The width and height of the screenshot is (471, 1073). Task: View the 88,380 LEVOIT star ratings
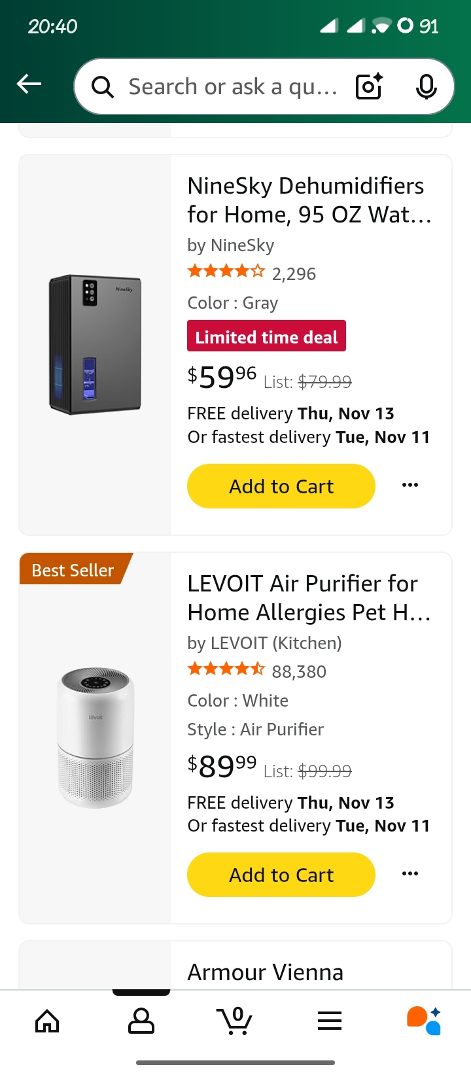(257, 671)
